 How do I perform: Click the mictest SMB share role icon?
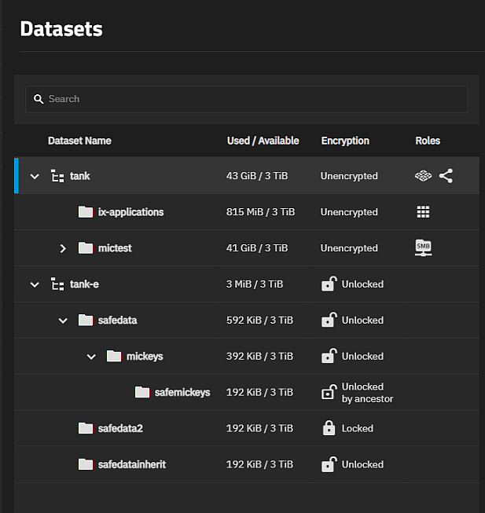423,247
